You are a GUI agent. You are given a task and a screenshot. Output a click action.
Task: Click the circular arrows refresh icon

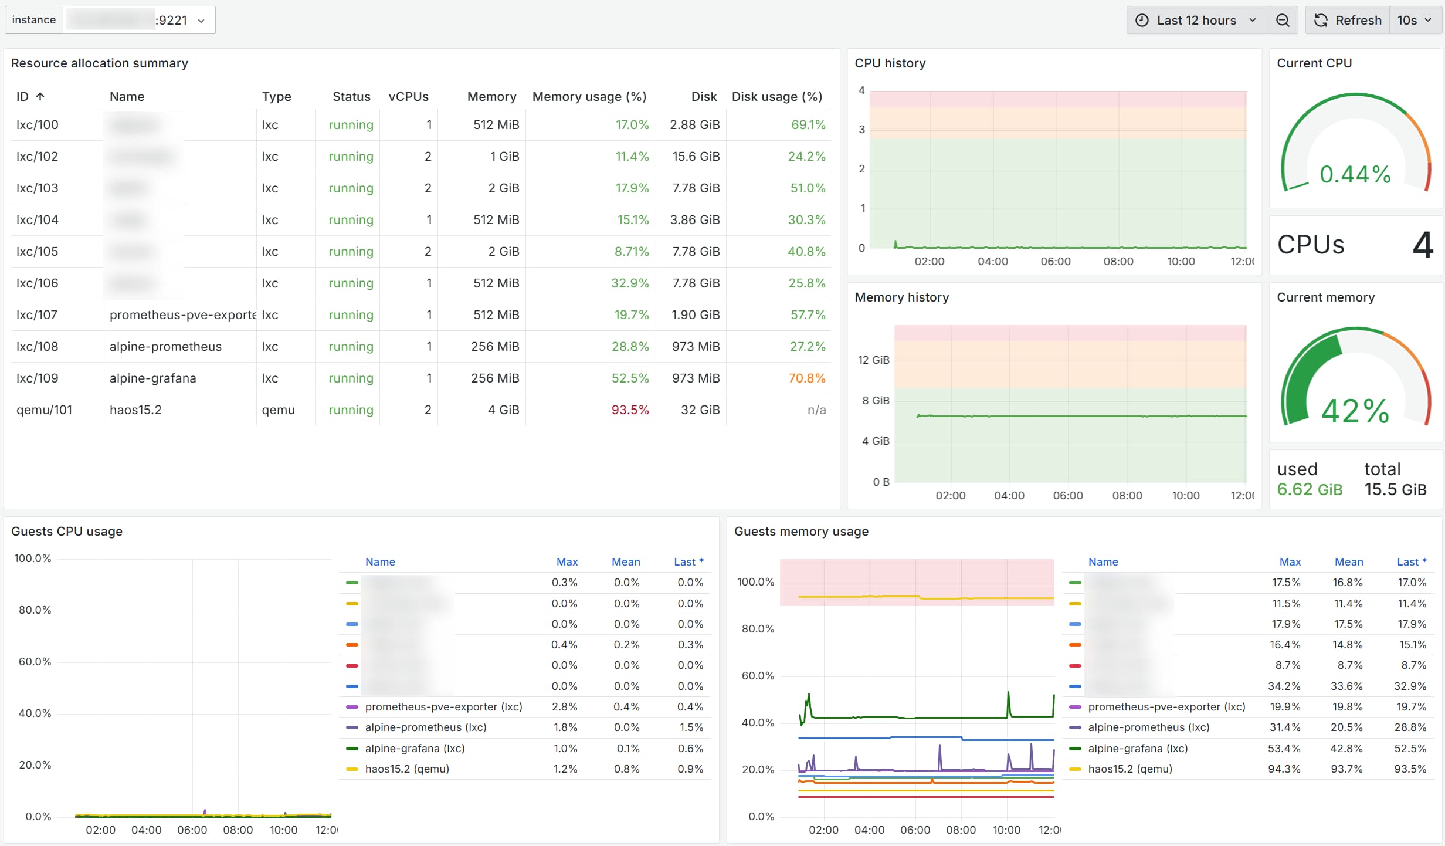(x=1321, y=21)
